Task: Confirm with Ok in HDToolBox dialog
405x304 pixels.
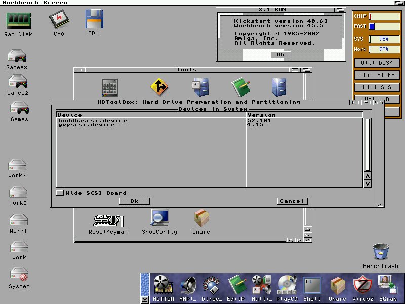Action: coord(135,201)
